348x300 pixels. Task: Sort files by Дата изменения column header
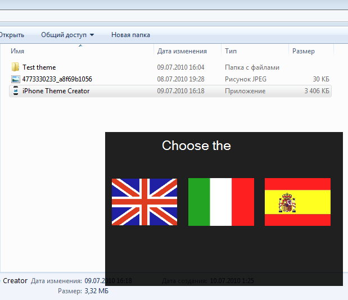(182, 51)
